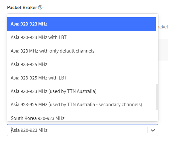Expand the frequency plan chevron arrow

click(153, 130)
